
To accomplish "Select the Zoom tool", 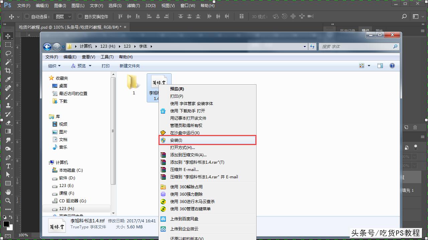I will (8, 201).
